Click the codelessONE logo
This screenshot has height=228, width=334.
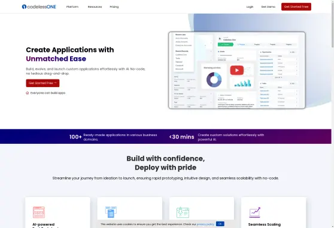click(x=39, y=7)
